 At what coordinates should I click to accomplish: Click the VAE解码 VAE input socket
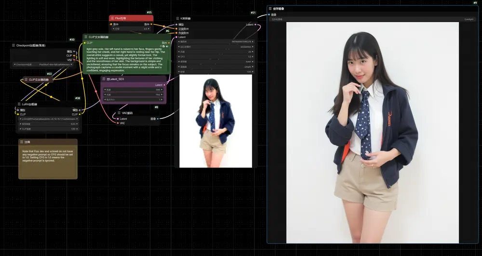(x=118, y=123)
